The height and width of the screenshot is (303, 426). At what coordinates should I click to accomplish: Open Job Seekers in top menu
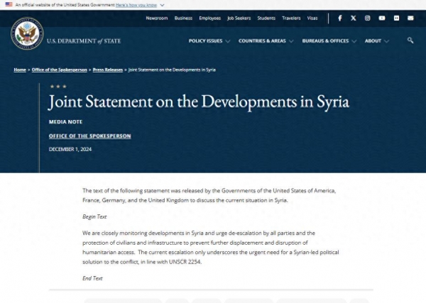click(x=238, y=18)
